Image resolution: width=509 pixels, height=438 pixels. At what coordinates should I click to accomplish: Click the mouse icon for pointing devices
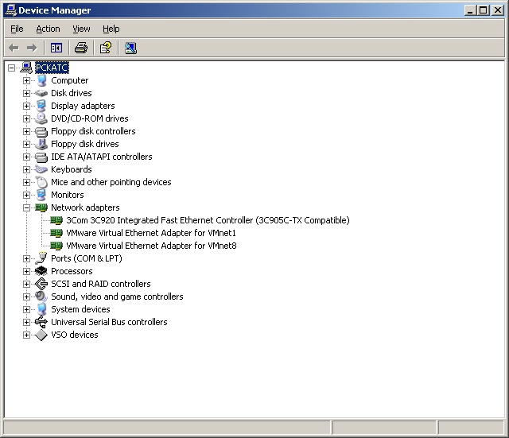tap(41, 182)
